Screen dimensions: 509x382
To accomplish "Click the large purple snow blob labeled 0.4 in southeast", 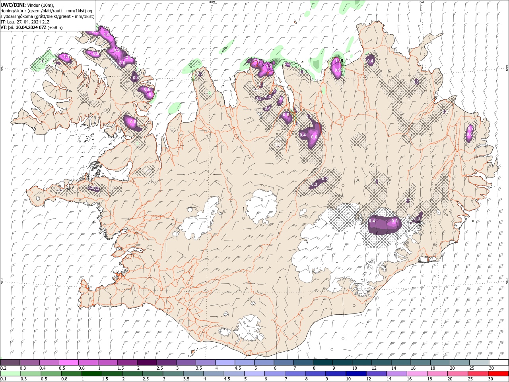I will click(x=384, y=225).
